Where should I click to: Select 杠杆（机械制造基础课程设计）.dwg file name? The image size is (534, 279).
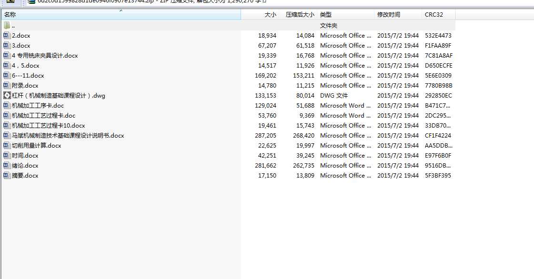pyautogui.click(x=59, y=96)
